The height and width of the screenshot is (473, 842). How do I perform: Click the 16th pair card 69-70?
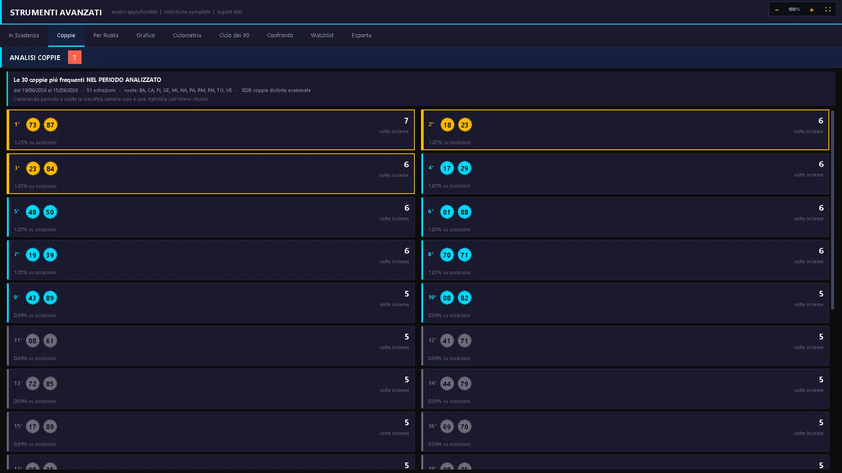point(625,431)
